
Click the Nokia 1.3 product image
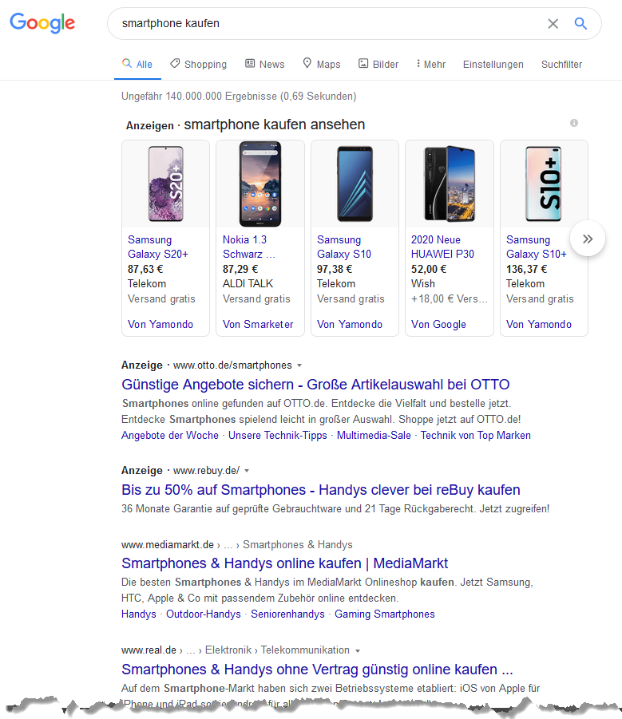(260, 184)
